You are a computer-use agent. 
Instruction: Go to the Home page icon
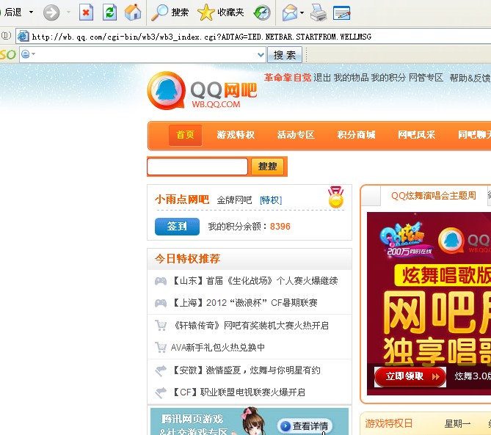(x=133, y=12)
